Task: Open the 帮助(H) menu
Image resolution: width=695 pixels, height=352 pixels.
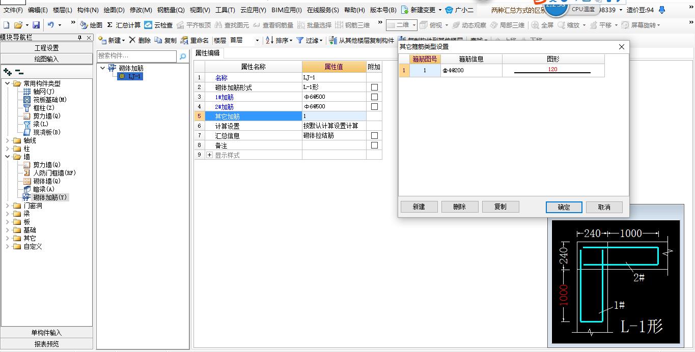Action: 354,10
